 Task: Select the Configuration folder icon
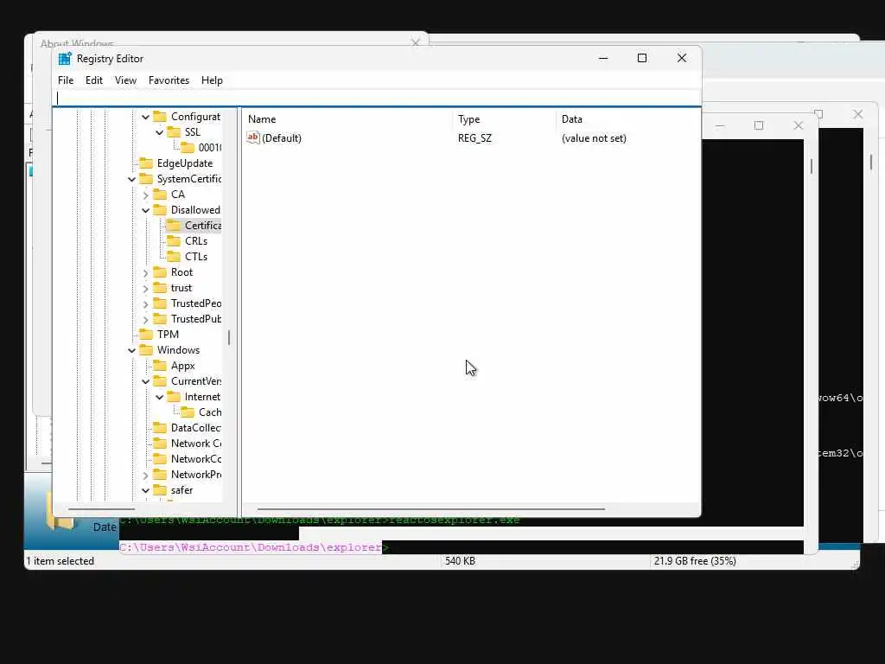click(160, 117)
